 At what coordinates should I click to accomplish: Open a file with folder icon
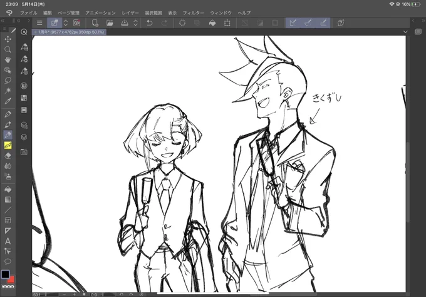coord(110,23)
